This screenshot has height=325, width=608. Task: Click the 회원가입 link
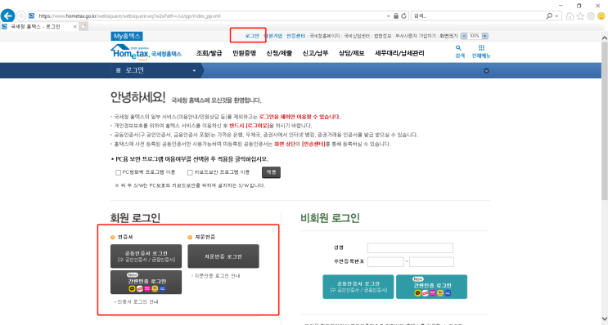(x=273, y=36)
